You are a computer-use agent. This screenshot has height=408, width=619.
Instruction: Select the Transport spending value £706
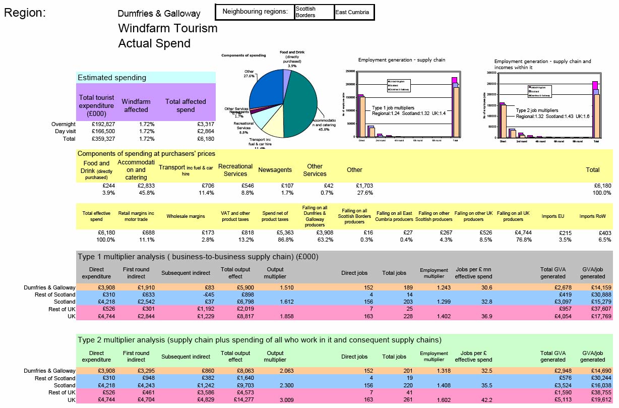(x=208, y=186)
